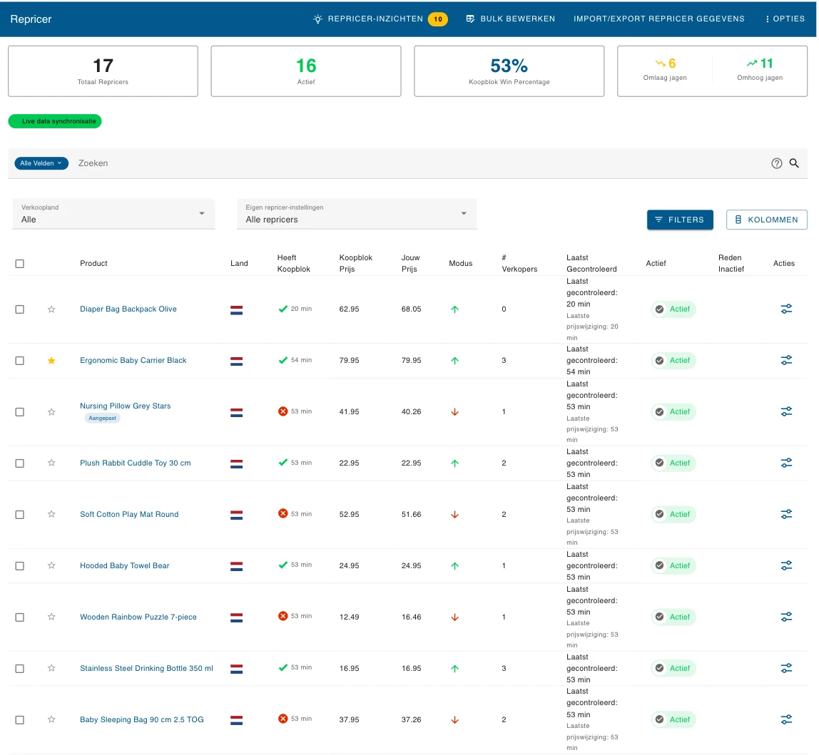Click the search magnifier icon

tap(793, 163)
